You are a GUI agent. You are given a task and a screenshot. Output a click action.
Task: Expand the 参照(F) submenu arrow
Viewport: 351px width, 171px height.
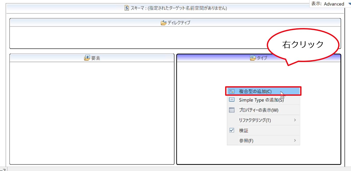click(x=295, y=140)
